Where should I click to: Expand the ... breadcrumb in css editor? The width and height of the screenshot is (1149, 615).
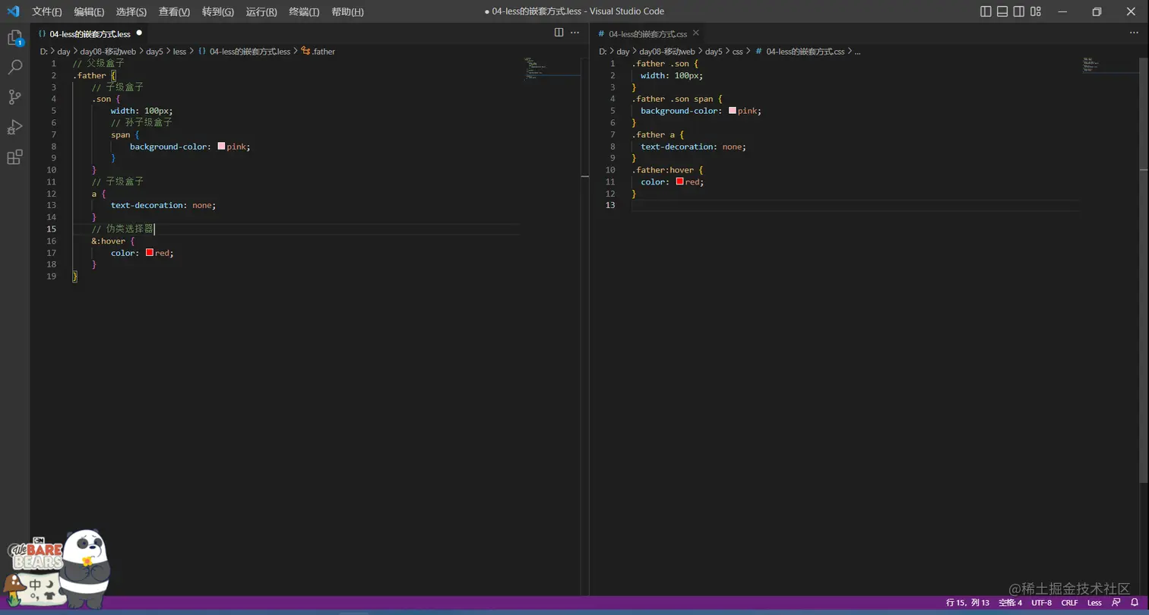pos(858,52)
